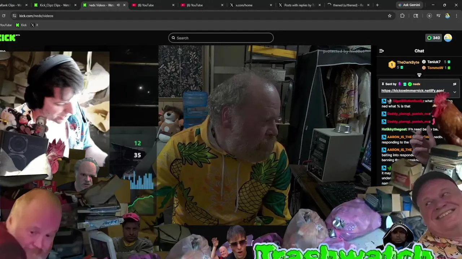
Task: Open a new browser tab
Action: 377,5
